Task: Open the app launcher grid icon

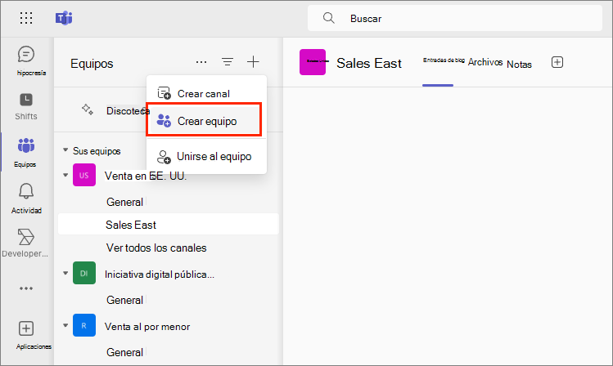Action: click(26, 18)
